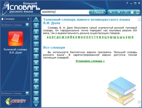Select letter В in alphabet sidebar

36,38
